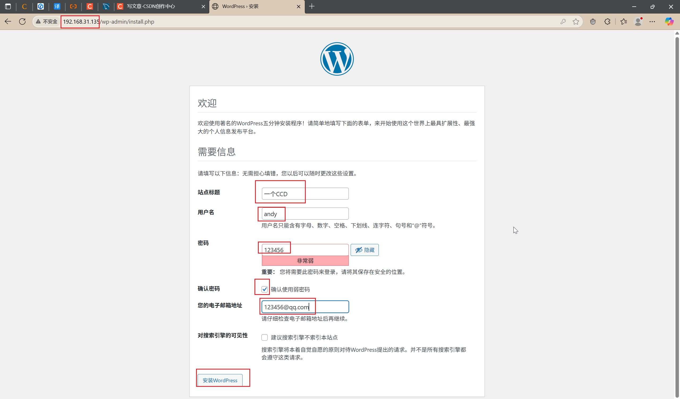The width and height of the screenshot is (680, 399).
Task: Toggle 隐藏 to hide the password
Action: pos(364,250)
